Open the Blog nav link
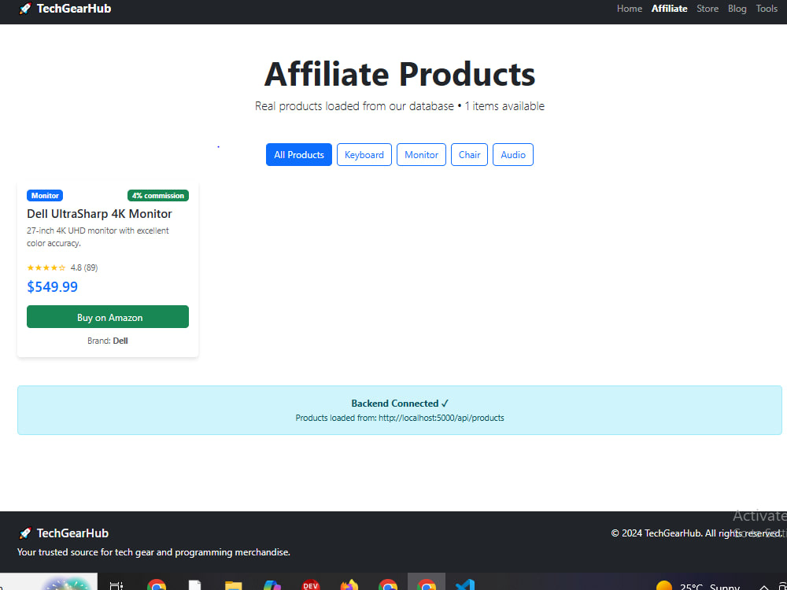The width and height of the screenshot is (787, 590). pyautogui.click(x=737, y=9)
